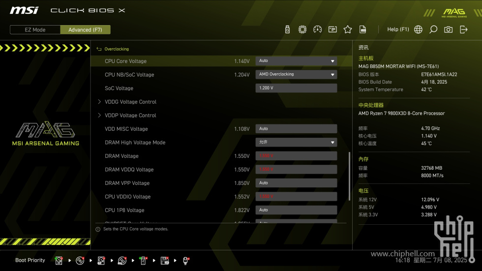Click the 12.096 V system voltage value
The height and width of the screenshot is (271, 482).
pos(430,200)
